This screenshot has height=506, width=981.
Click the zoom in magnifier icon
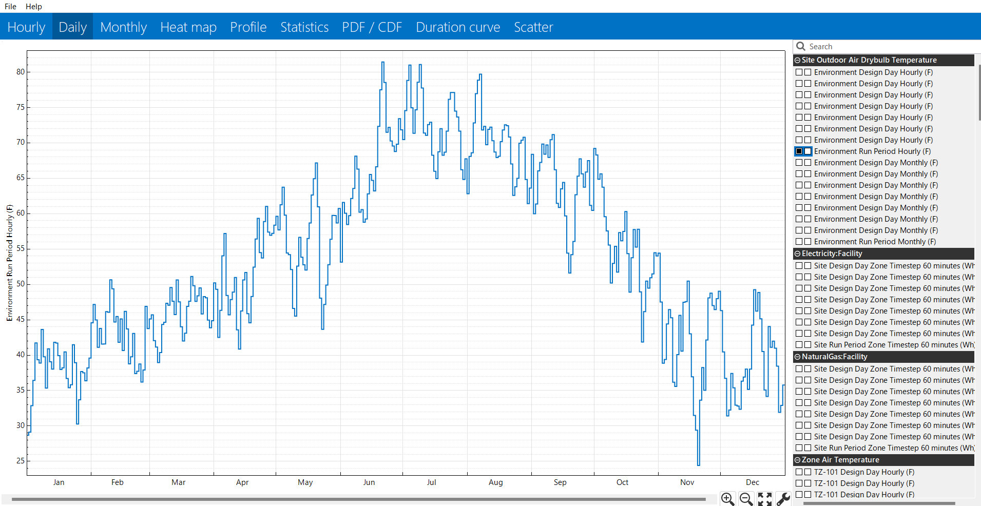click(x=727, y=499)
